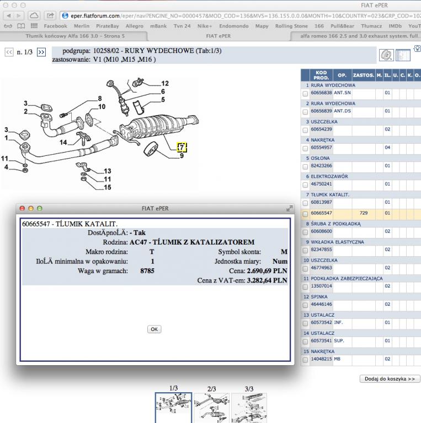The height and width of the screenshot is (423, 421).
Task: Click highlighted part number 7 on diagram
Action: pos(182,147)
